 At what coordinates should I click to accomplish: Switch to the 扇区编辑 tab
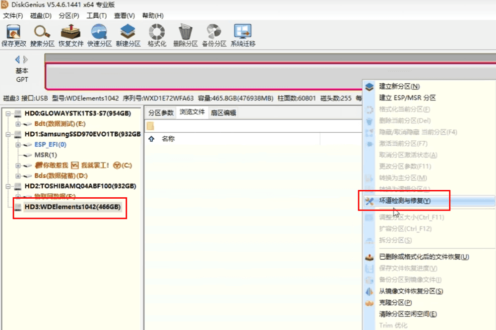(x=223, y=112)
